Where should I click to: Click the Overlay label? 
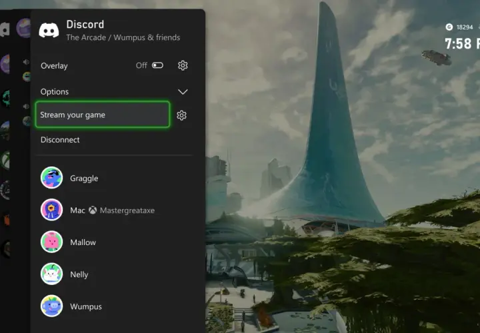pyautogui.click(x=54, y=66)
